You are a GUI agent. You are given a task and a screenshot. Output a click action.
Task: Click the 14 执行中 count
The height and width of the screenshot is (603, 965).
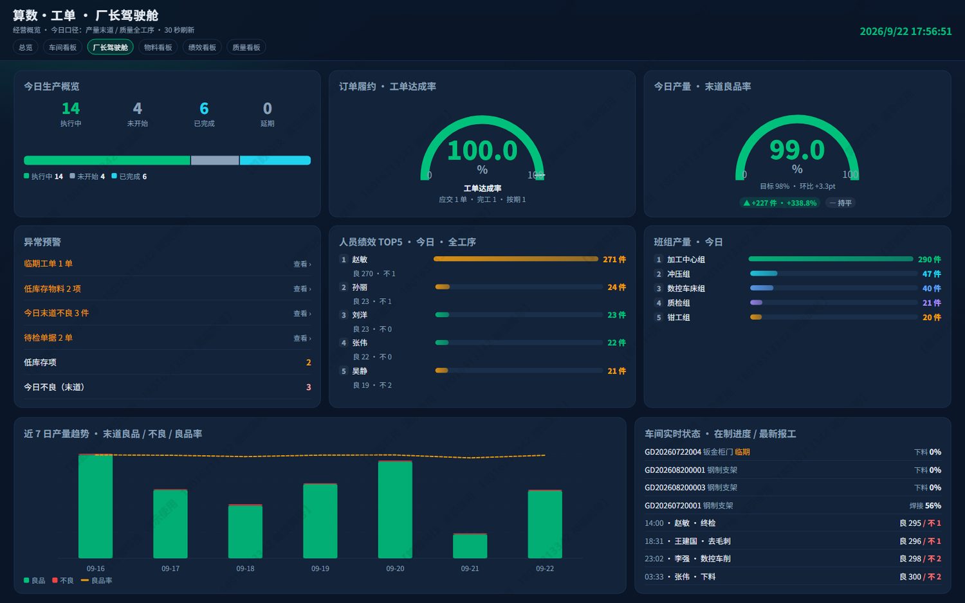pos(71,114)
